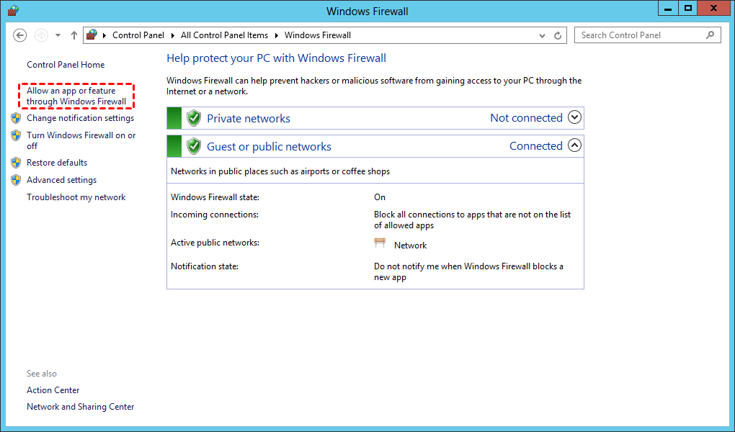Click the Windows Firewall state value On
The image size is (735, 432).
pyautogui.click(x=380, y=197)
